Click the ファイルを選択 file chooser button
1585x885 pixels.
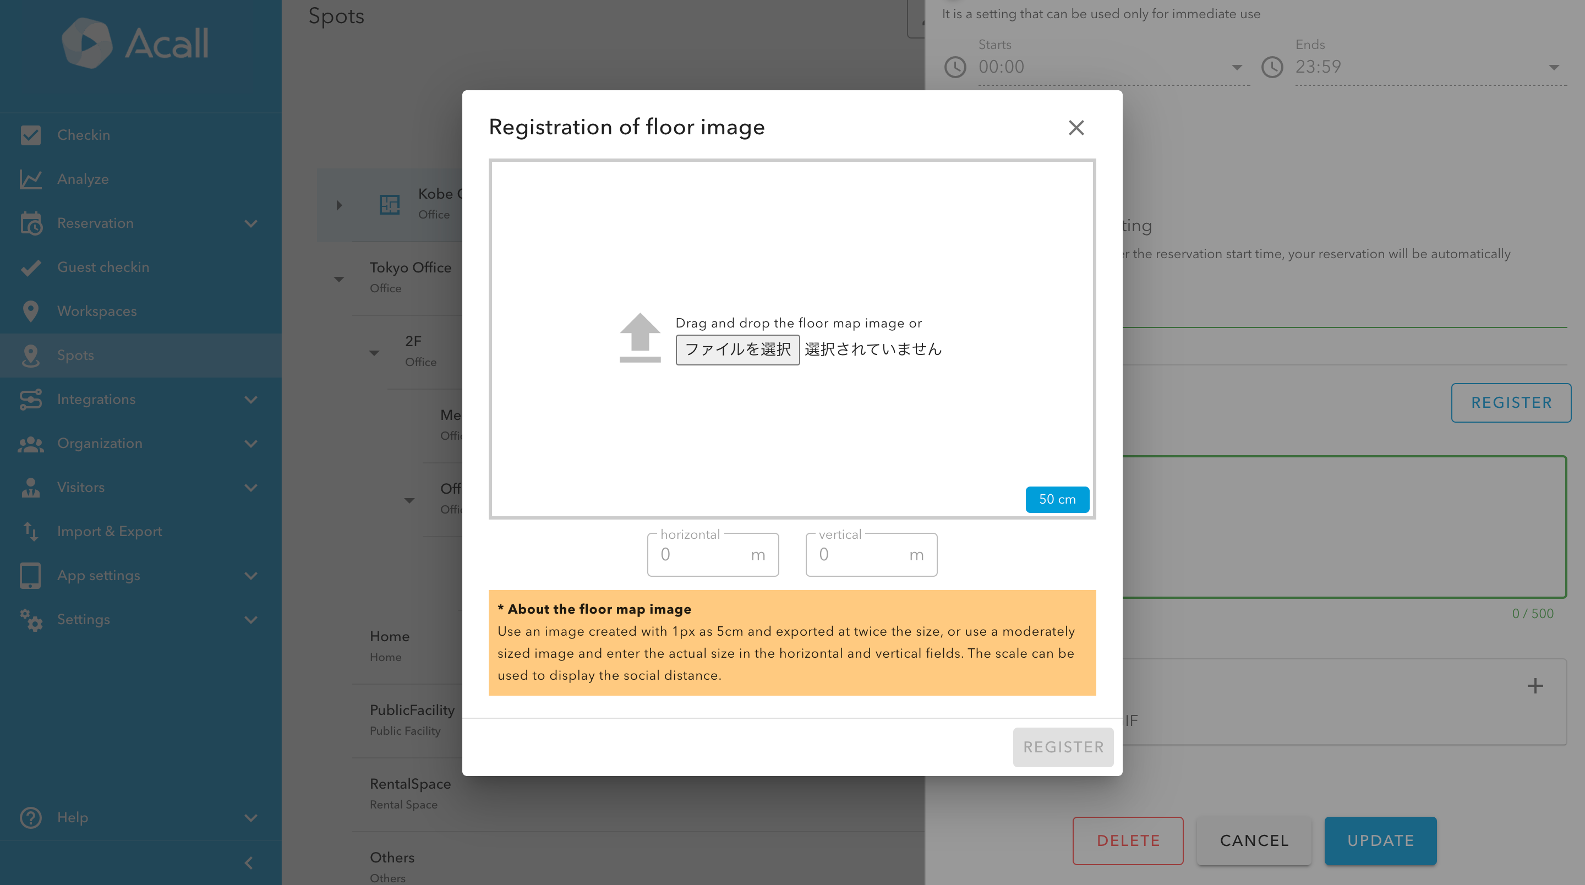click(x=737, y=349)
